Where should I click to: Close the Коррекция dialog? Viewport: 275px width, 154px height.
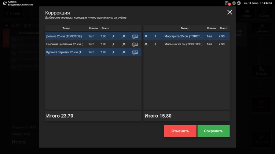coord(230,12)
